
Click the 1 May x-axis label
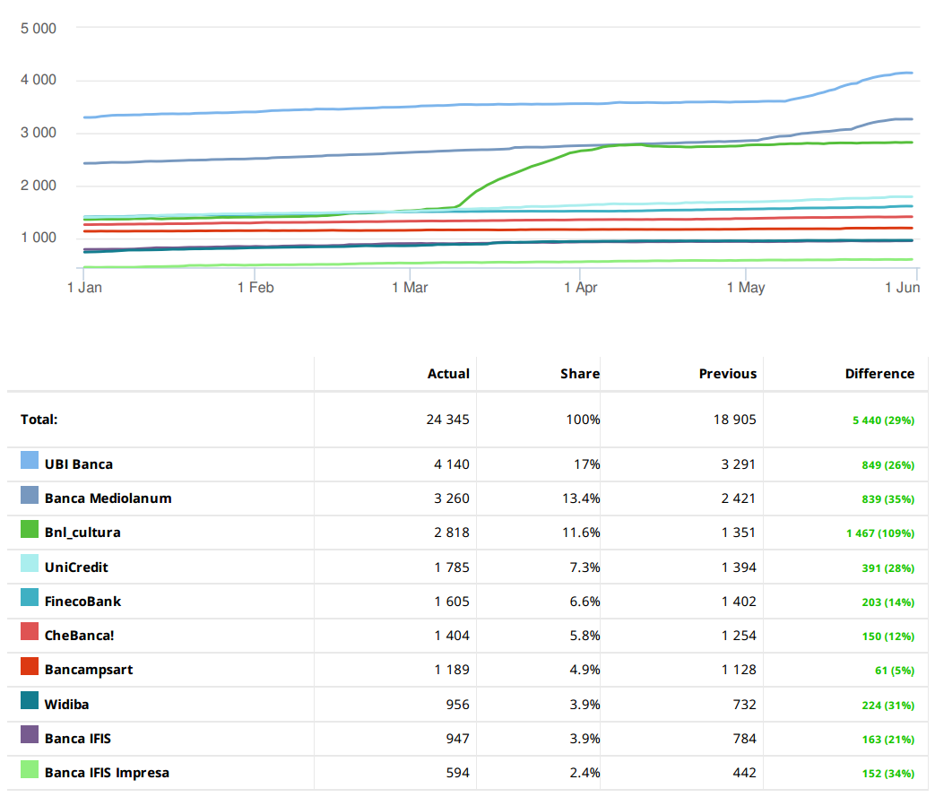click(745, 288)
